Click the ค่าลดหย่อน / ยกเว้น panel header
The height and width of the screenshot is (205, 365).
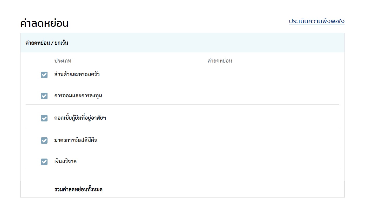coord(47,43)
